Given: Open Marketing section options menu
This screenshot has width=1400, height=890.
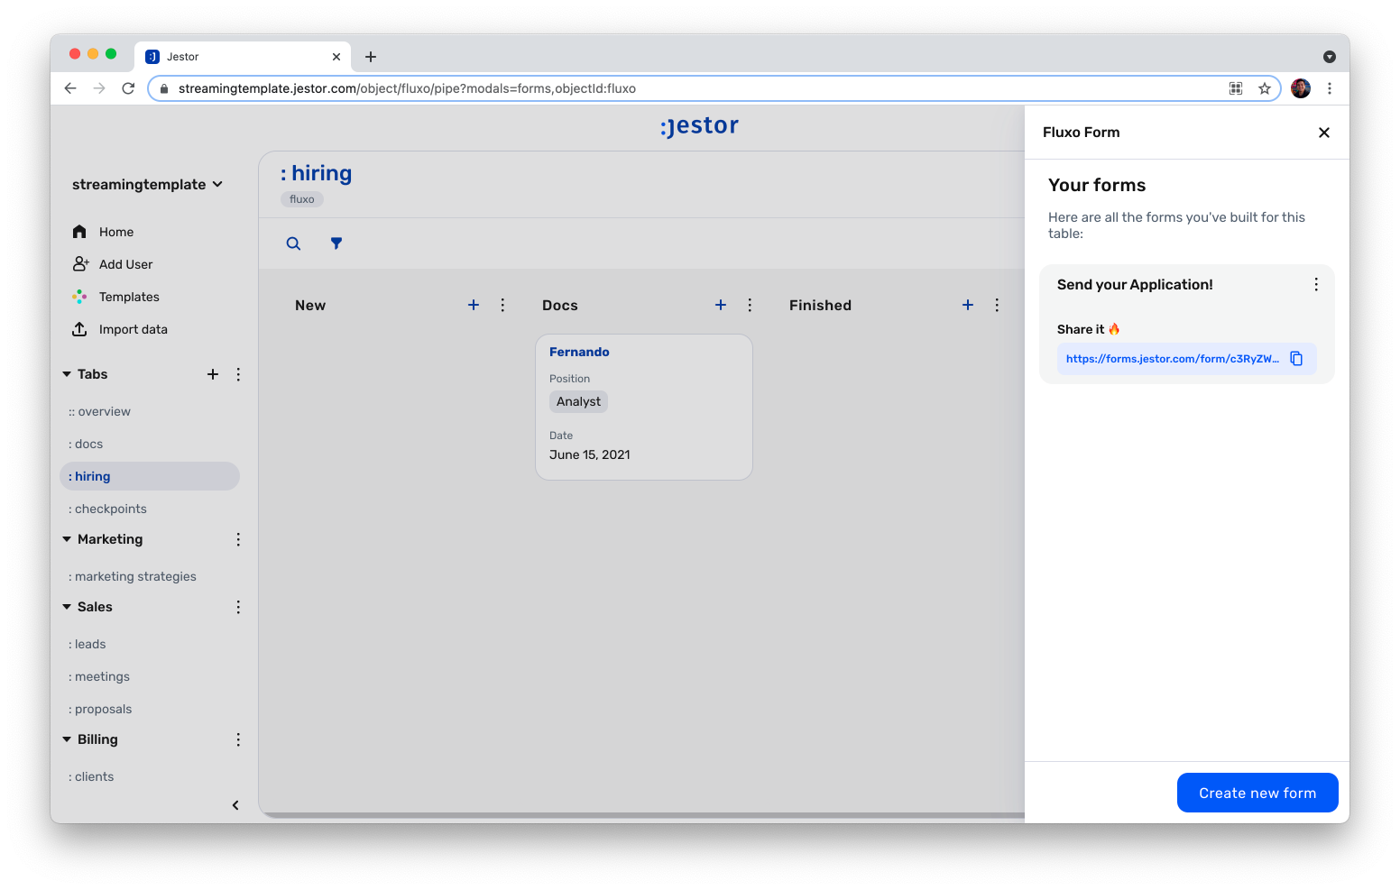Looking at the screenshot, I should tap(238, 539).
